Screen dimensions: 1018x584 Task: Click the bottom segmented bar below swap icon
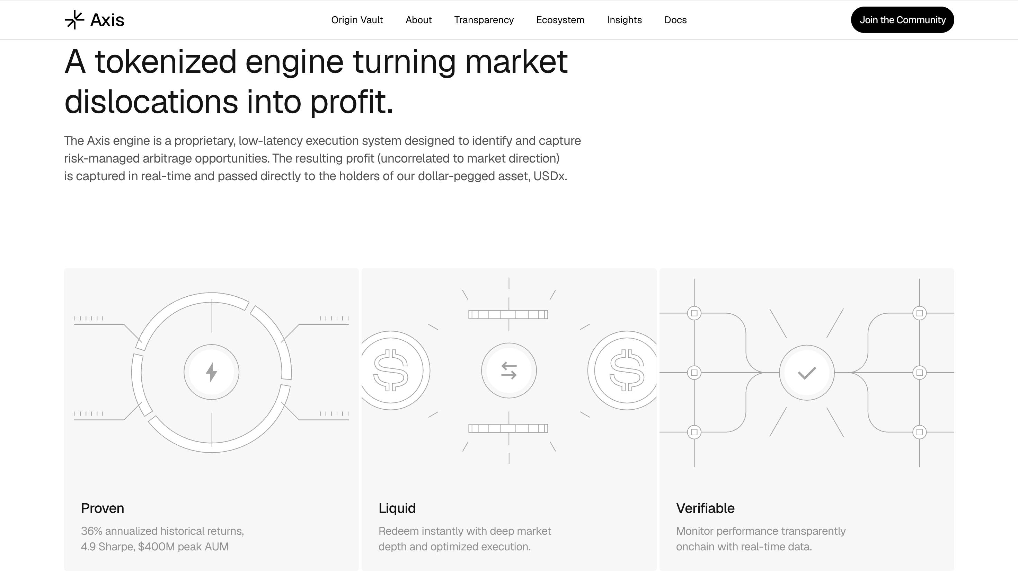508,428
